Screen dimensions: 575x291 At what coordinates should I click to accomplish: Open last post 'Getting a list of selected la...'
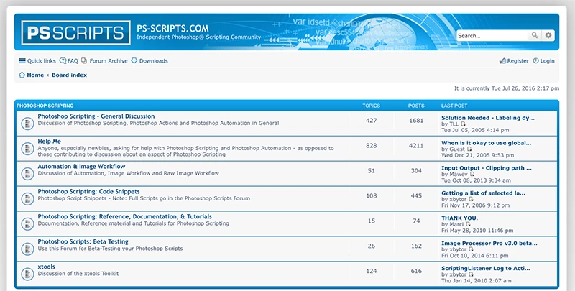483,193
